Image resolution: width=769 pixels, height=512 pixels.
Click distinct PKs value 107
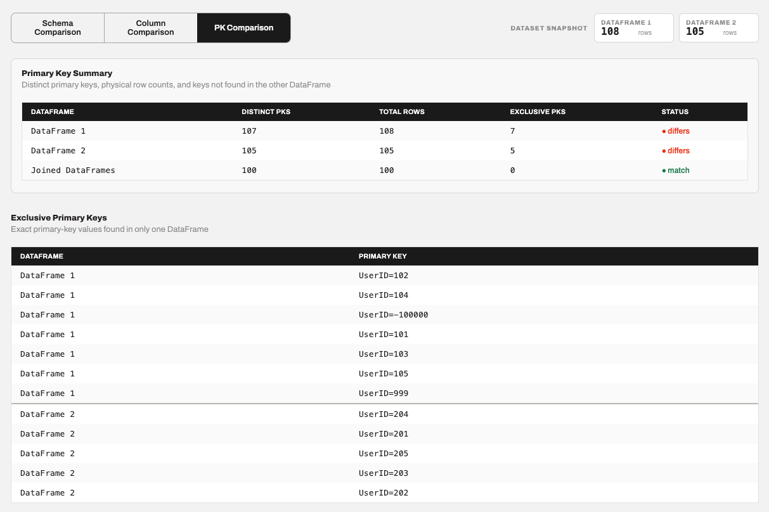249,131
